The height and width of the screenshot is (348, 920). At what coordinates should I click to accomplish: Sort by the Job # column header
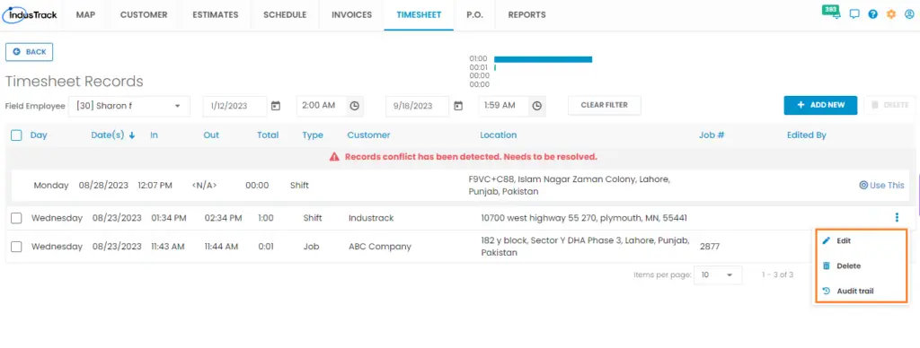pos(712,135)
